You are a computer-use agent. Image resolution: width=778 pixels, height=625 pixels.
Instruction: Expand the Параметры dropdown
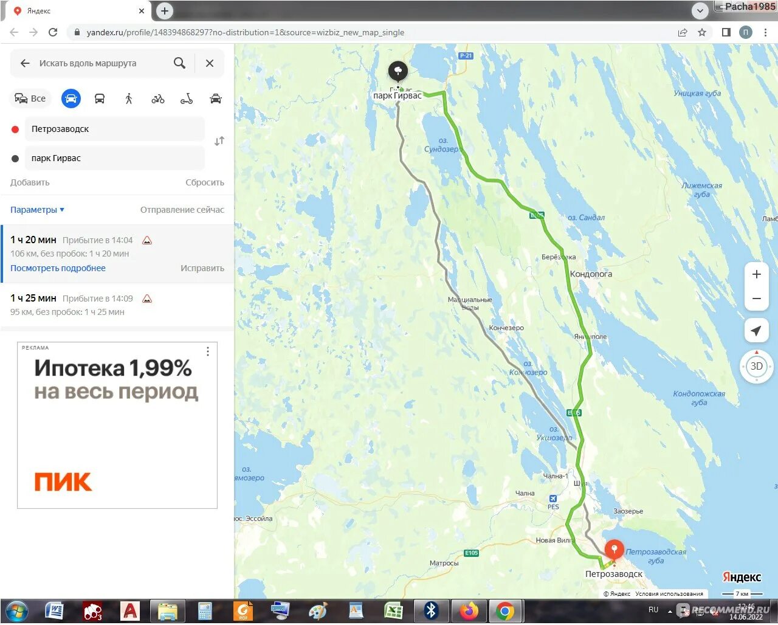37,210
